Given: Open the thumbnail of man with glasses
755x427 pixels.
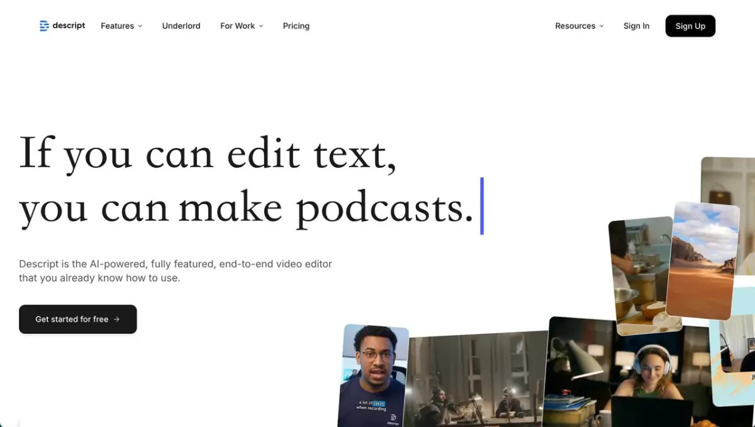Looking at the screenshot, I should click(373, 376).
